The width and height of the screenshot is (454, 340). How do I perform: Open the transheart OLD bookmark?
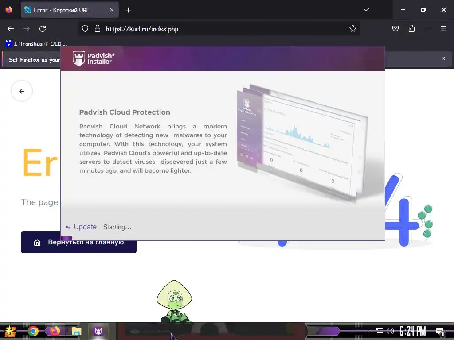coord(36,44)
